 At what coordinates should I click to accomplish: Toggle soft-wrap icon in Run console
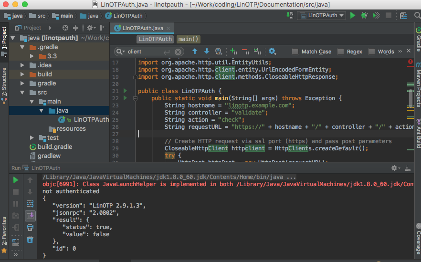point(30,204)
